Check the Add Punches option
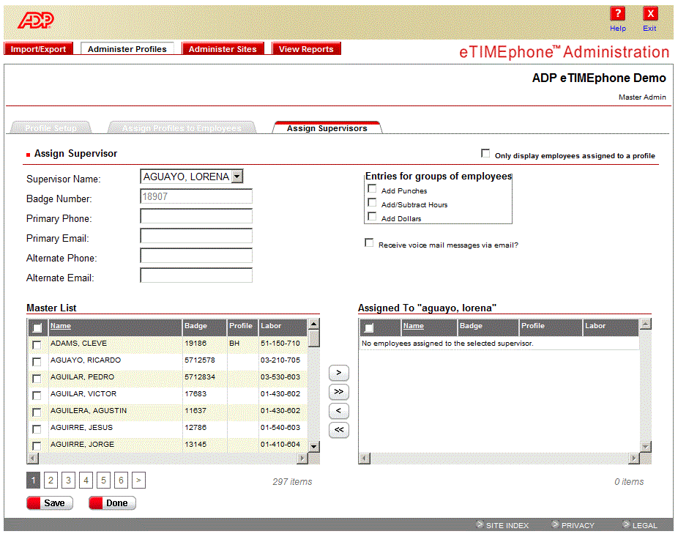 [x=372, y=189]
